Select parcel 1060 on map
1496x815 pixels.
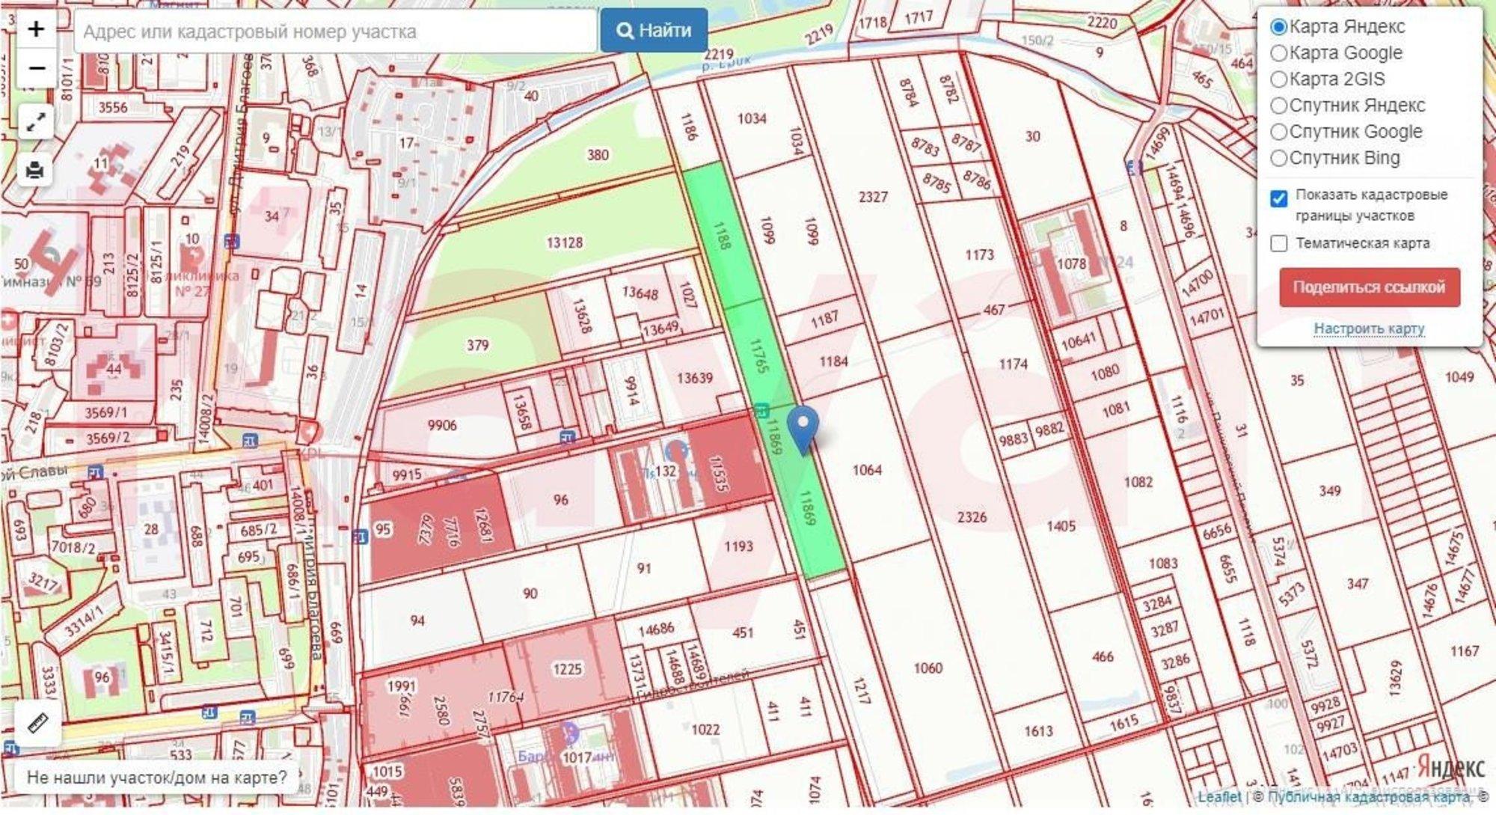pos(928,668)
